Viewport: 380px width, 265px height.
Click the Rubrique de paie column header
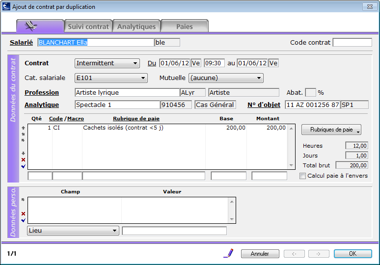pos(136,119)
